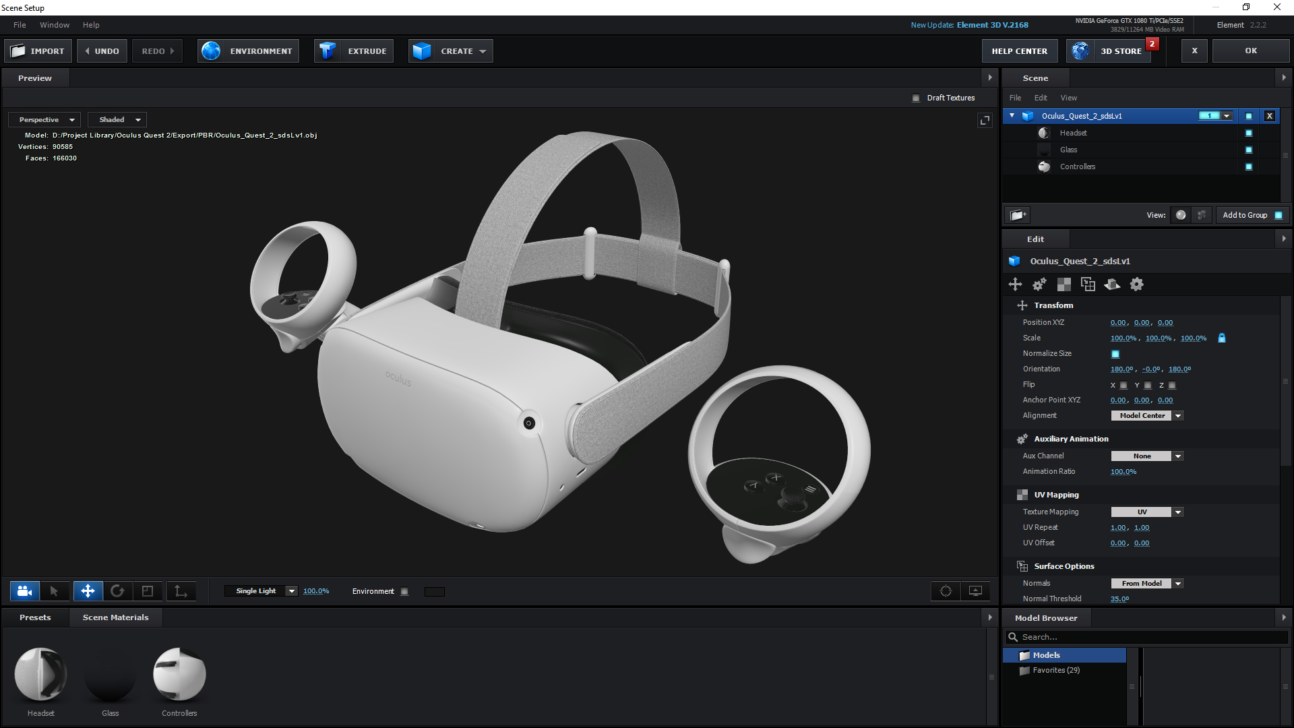Activate the rotate tool in viewport toolbar
This screenshot has height=728, width=1294.
[x=117, y=591]
